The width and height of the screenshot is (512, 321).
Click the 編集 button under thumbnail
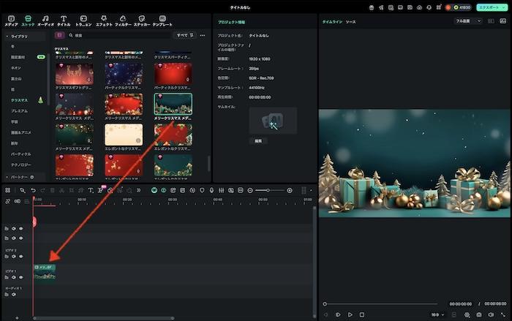[257, 140]
